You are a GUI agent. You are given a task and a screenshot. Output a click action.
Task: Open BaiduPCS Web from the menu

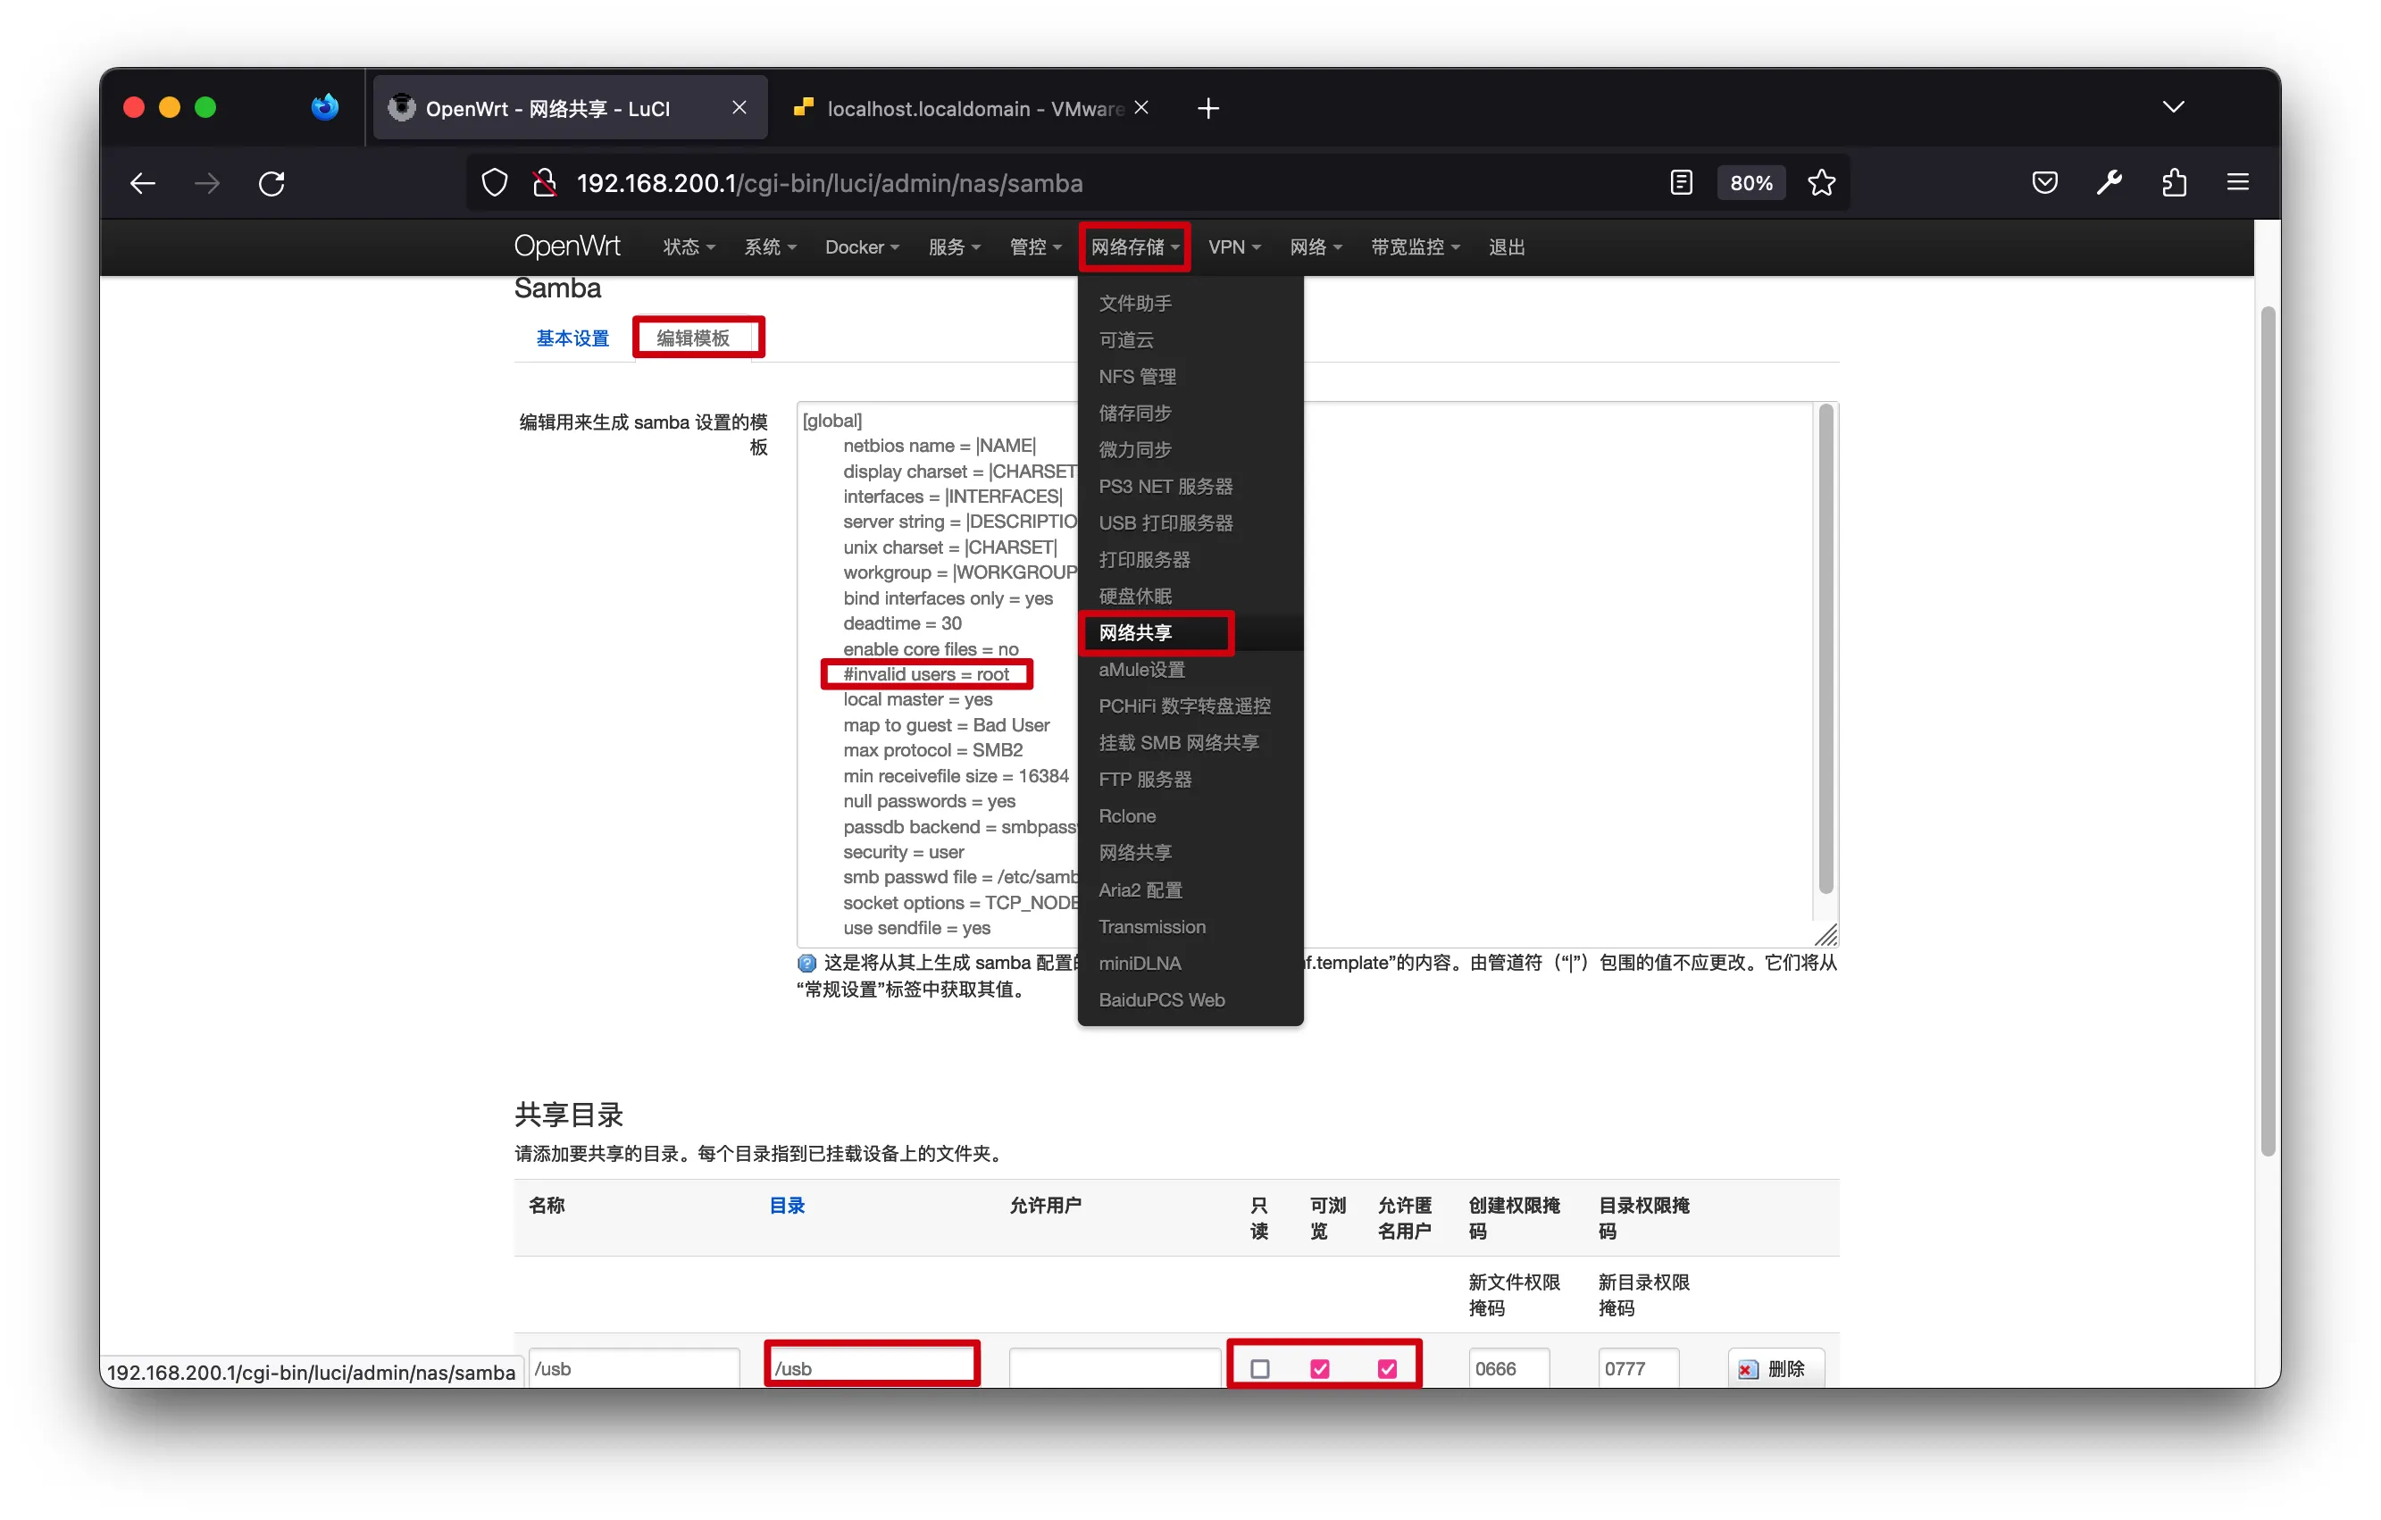point(1190,1000)
